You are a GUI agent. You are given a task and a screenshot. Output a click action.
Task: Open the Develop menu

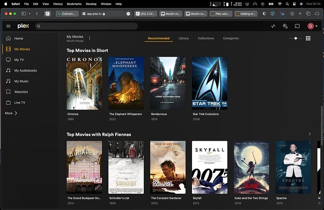click(x=91, y=4)
